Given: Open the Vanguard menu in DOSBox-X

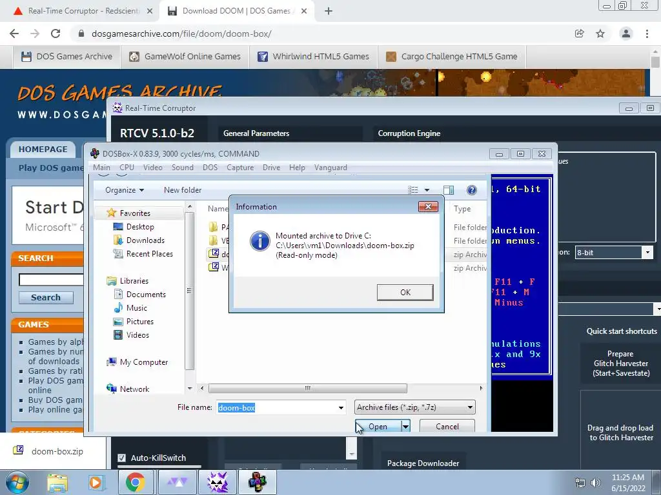Looking at the screenshot, I should point(330,167).
